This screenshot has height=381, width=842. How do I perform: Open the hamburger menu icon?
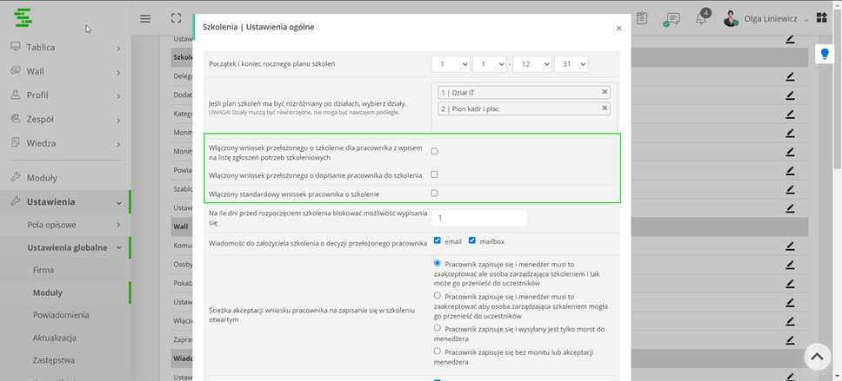145,19
